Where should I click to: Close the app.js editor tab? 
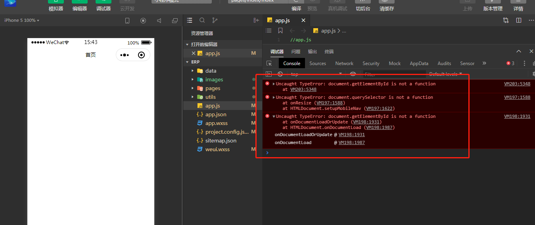click(303, 20)
